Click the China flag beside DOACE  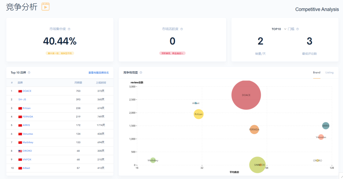click(20, 91)
